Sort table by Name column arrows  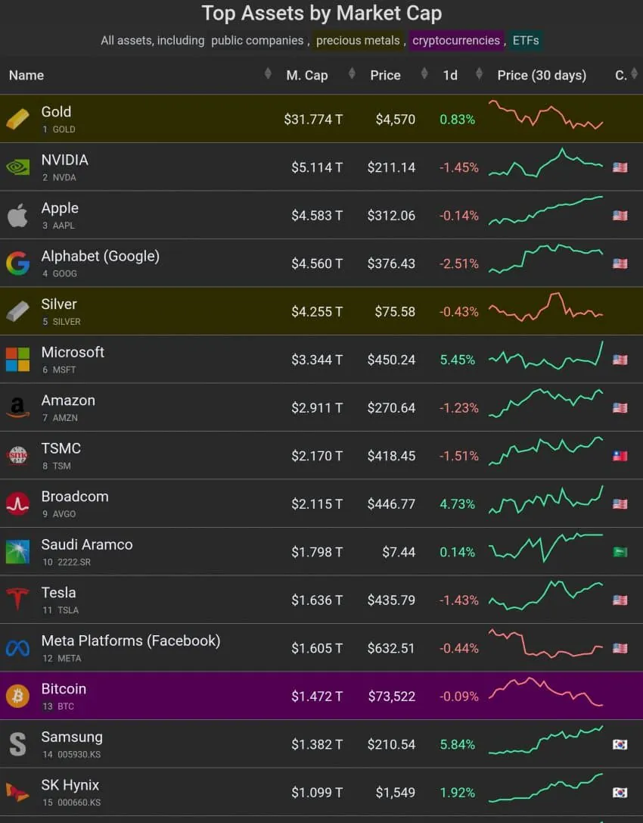point(268,74)
